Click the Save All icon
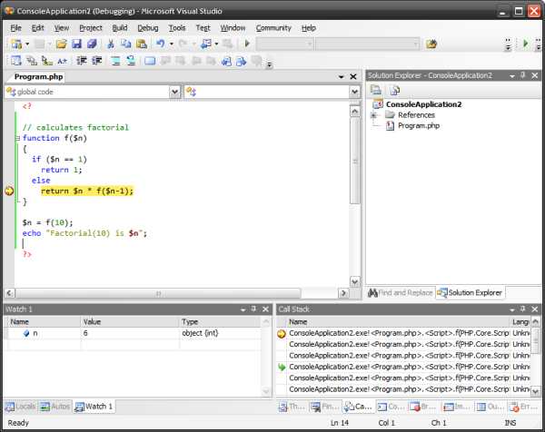The image size is (545, 432). [x=92, y=44]
